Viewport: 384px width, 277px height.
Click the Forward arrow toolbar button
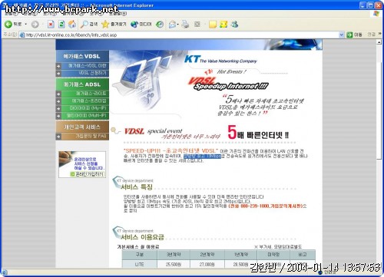(x=35, y=25)
